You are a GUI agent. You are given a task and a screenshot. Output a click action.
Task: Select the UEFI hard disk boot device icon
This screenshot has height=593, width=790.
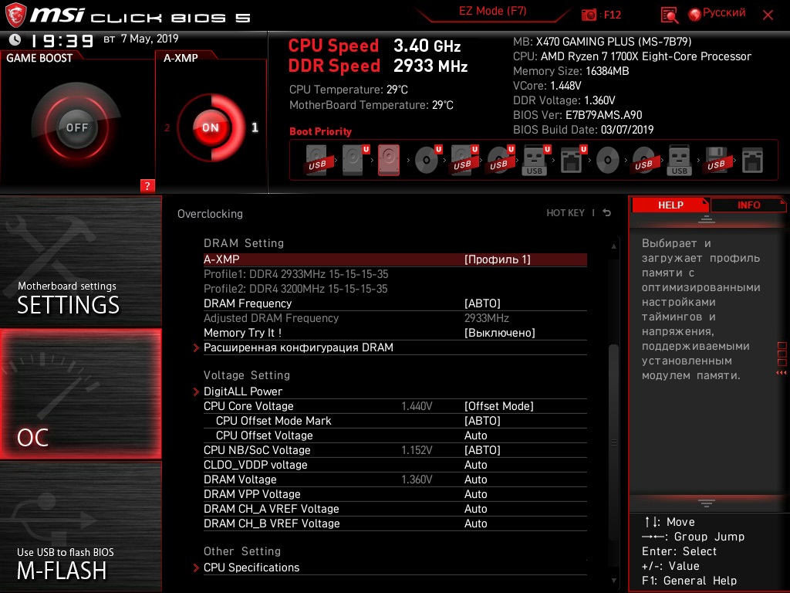pos(355,161)
